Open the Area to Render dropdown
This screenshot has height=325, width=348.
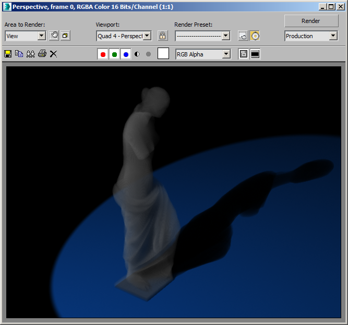(25, 36)
